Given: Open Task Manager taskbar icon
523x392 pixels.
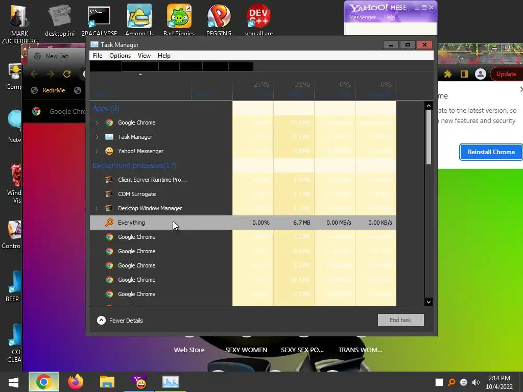Looking at the screenshot, I should click(x=171, y=382).
